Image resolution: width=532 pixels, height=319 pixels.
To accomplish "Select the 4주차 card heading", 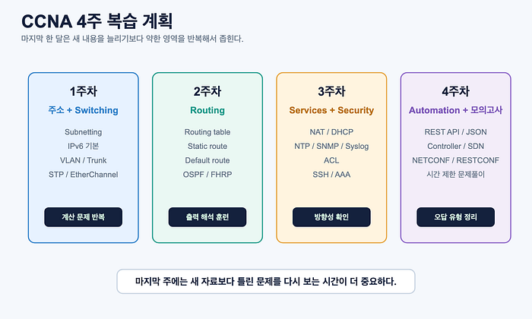I will [x=456, y=91].
